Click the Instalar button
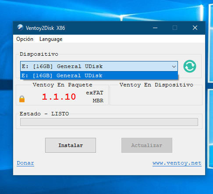This screenshot has width=213, height=194. click(71, 145)
